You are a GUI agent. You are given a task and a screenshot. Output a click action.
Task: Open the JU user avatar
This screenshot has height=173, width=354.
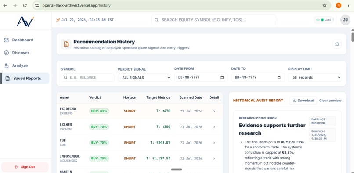coord(345,20)
